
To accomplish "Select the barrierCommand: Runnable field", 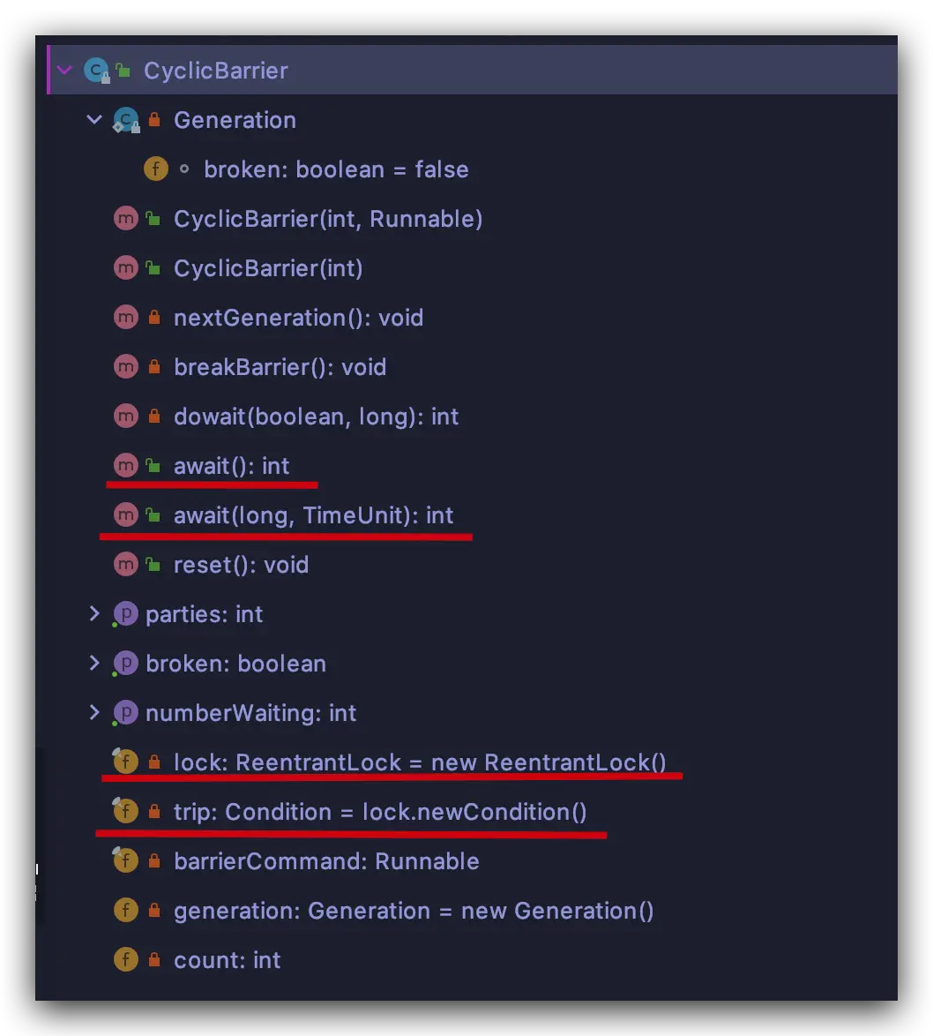I will point(326,861).
